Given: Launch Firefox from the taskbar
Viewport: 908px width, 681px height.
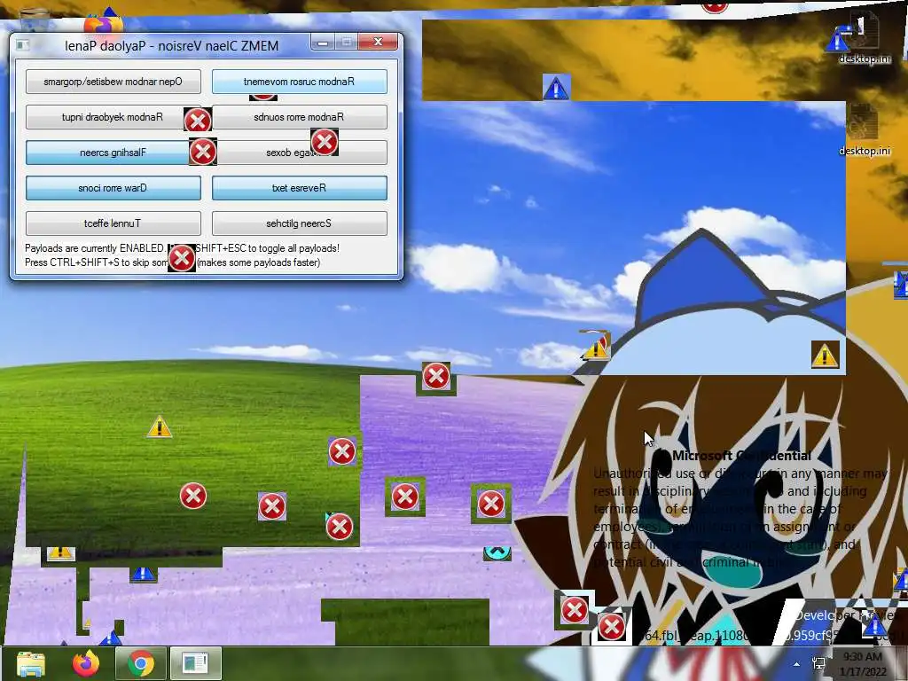Looking at the screenshot, I should [86, 663].
